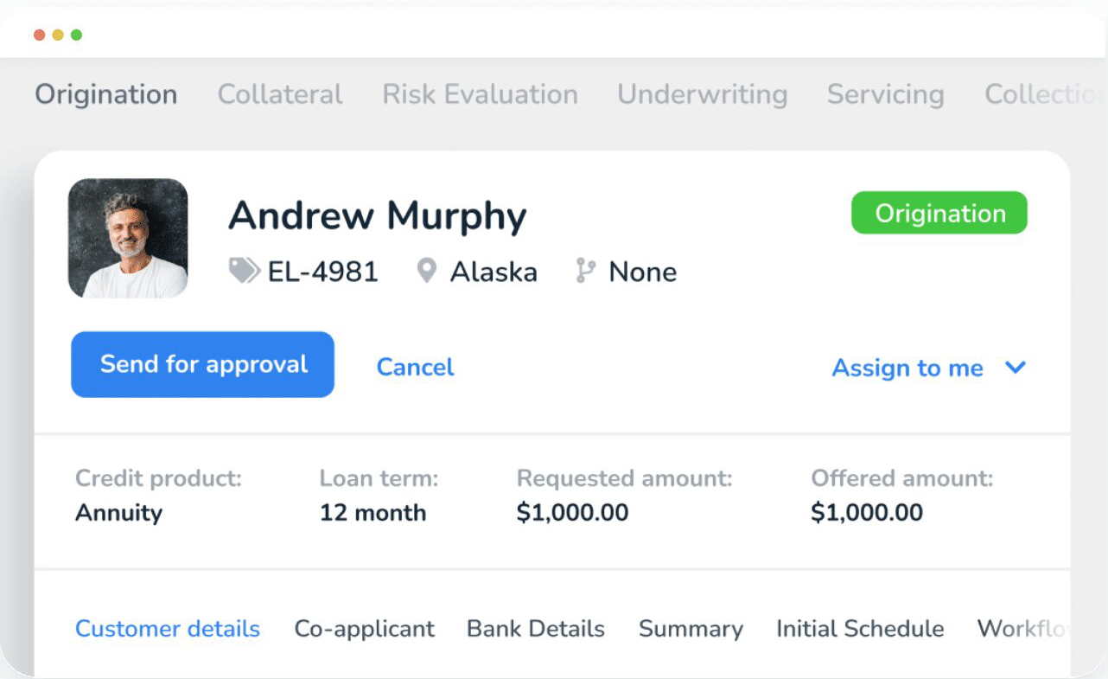This screenshot has width=1108, height=679.
Task: Select the Customer details tab
Action: point(168,629)
